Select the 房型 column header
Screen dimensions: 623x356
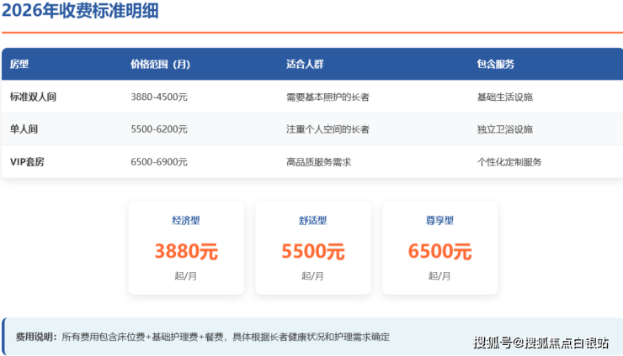(19, 64)
